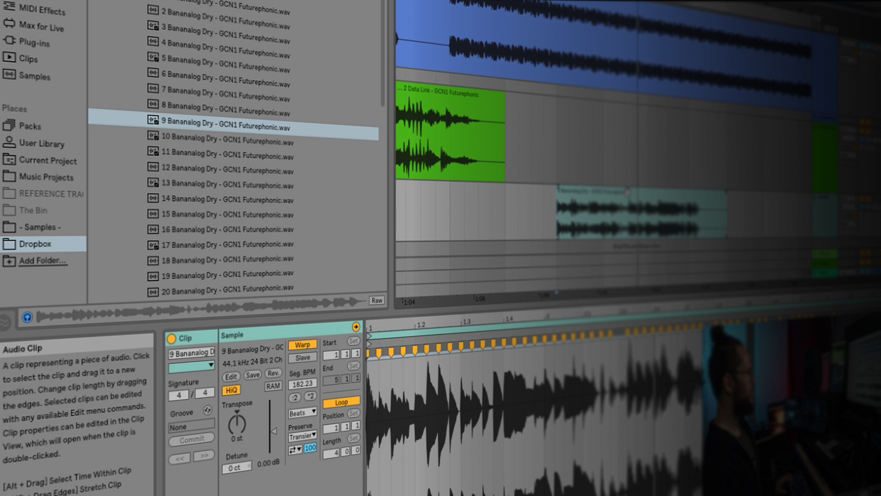Open the transient loop mode dropdown
This screenshot has height=496, width=881.
click(x=295, y=450)
